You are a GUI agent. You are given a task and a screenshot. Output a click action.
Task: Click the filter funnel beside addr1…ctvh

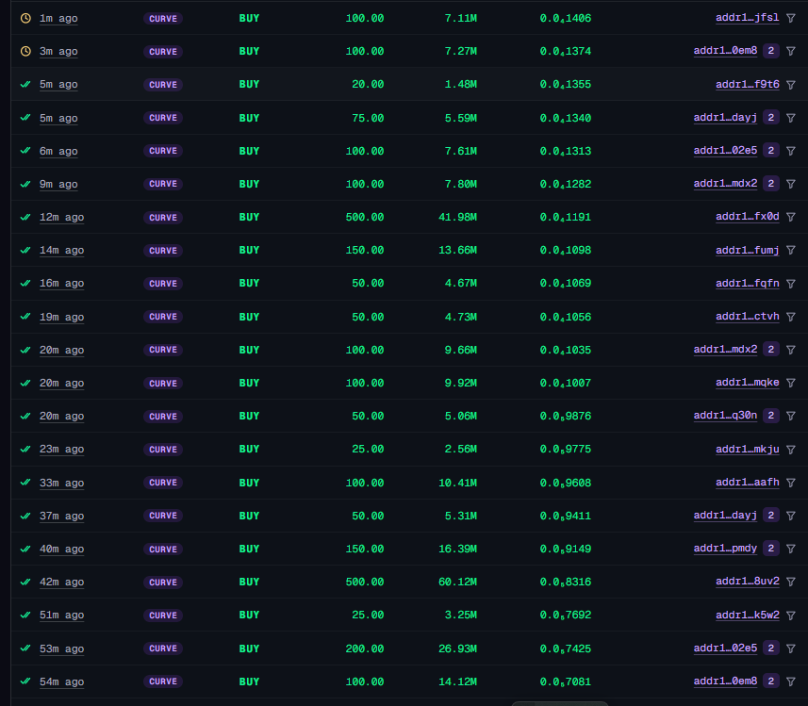coord(791,317)
